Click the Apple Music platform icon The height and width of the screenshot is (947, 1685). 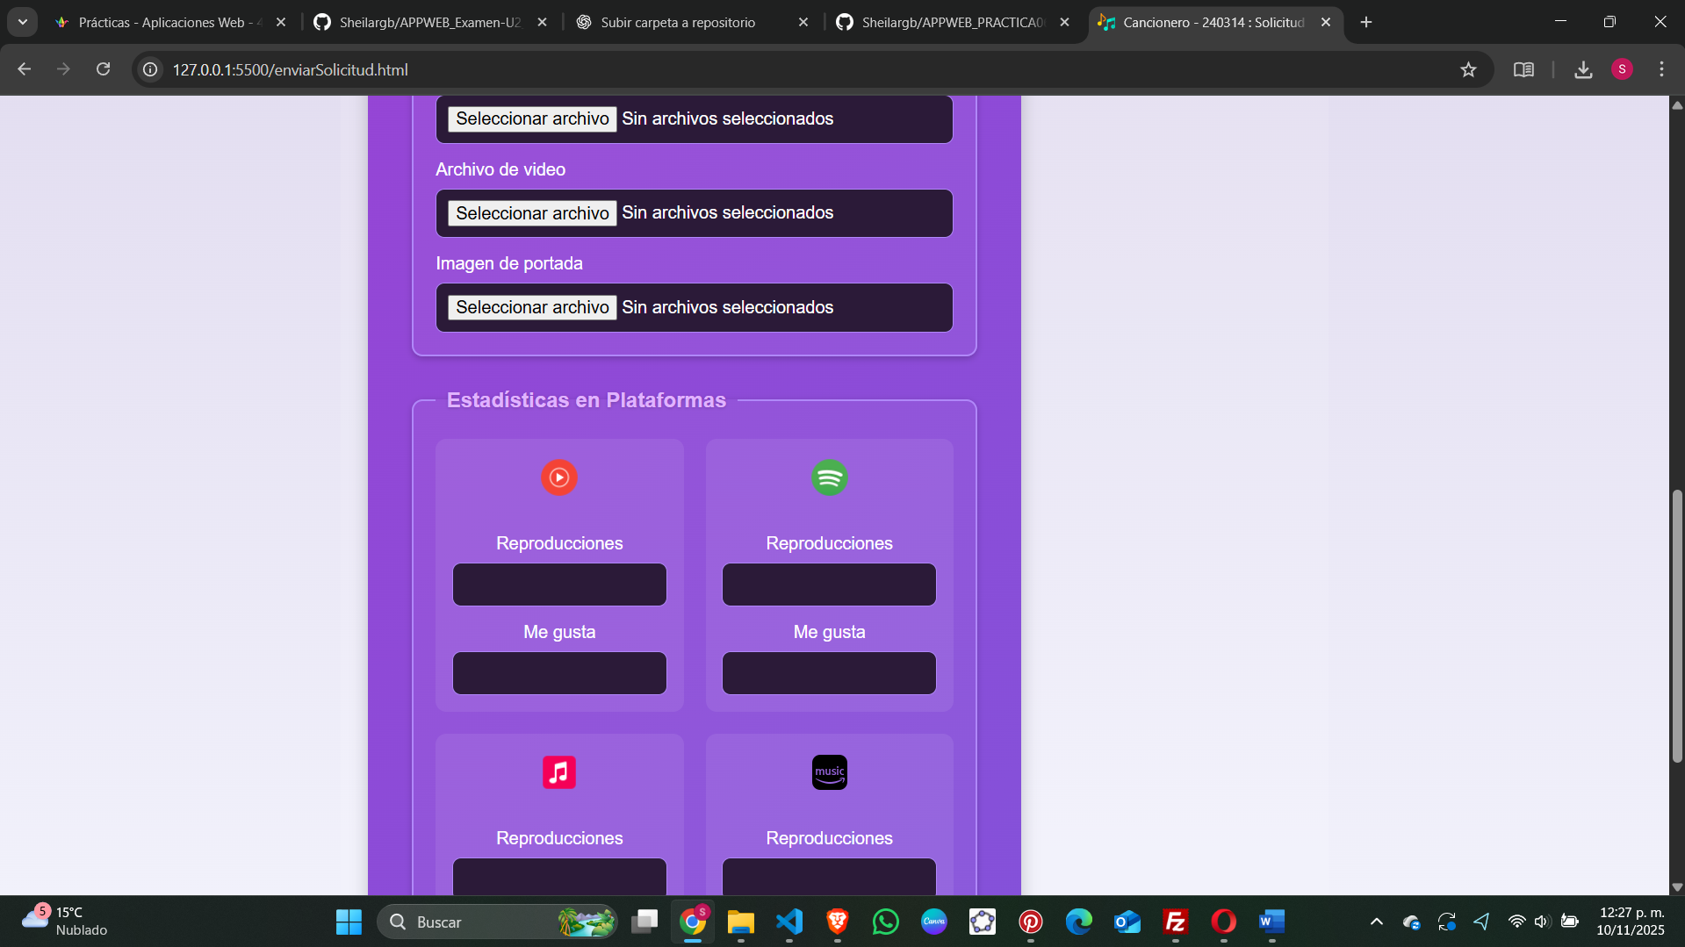click(558, 772)
